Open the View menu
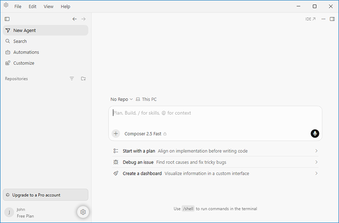Screen dimensions: 339x223 pos(48,6)
